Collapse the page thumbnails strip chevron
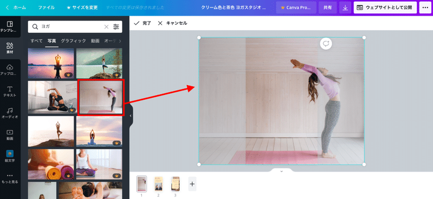Screen dimensions: 433x199 [281, 171]
